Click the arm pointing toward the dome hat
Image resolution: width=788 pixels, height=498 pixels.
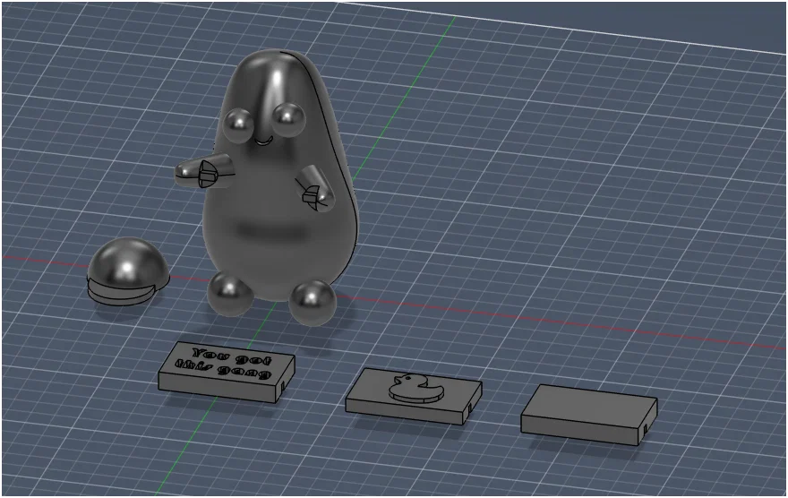tap(205, 171)
